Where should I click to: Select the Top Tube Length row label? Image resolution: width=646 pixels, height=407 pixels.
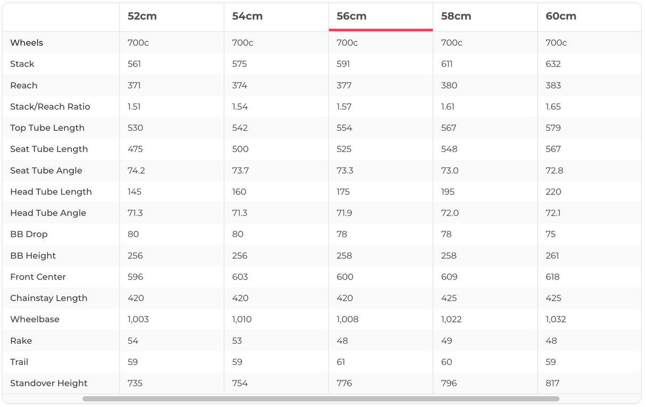(47, 128)
